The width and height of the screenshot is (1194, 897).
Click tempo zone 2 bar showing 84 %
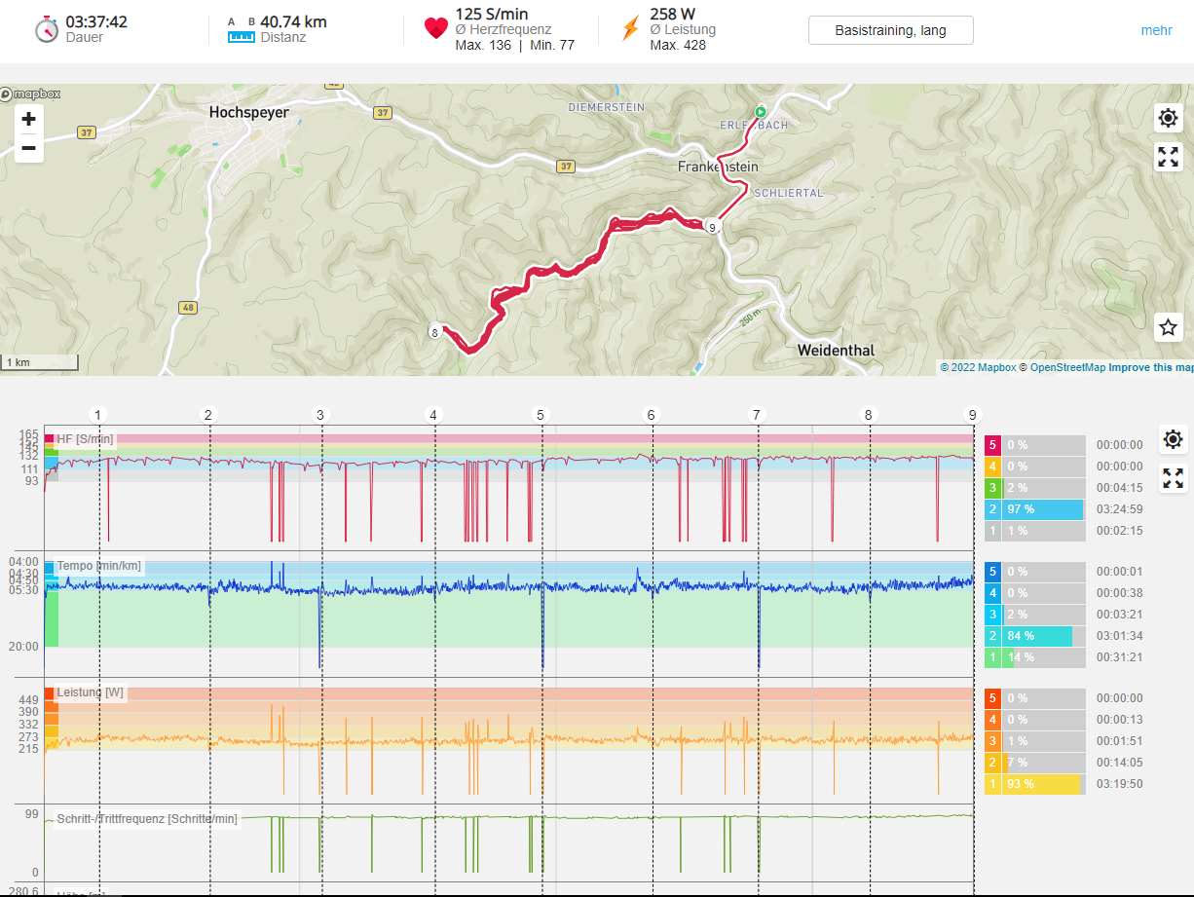click(x=1038, y=636)
